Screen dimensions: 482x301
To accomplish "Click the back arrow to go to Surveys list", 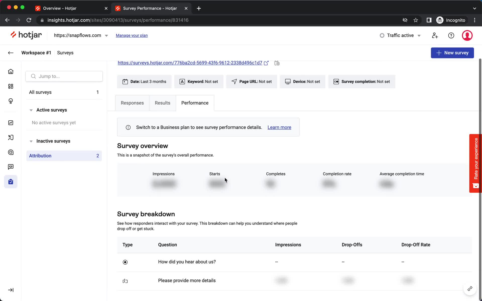I will [x=11, y=53].
